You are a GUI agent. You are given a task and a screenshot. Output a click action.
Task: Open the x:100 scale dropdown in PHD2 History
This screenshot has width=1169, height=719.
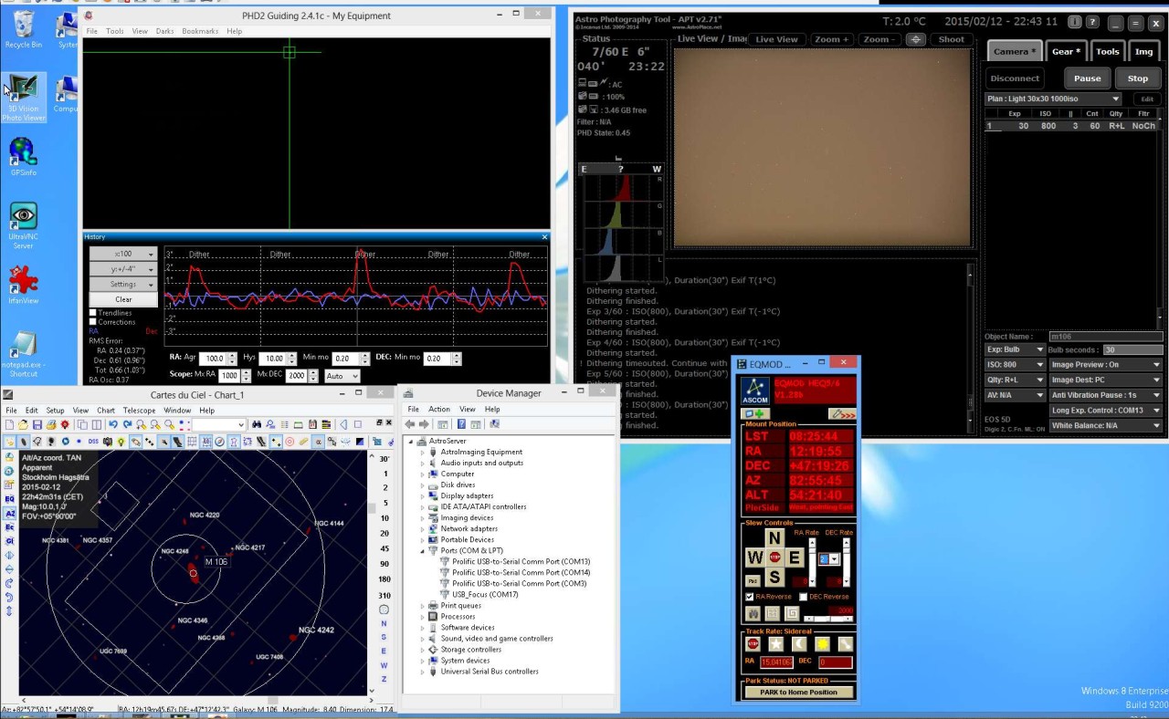[123, 254]
